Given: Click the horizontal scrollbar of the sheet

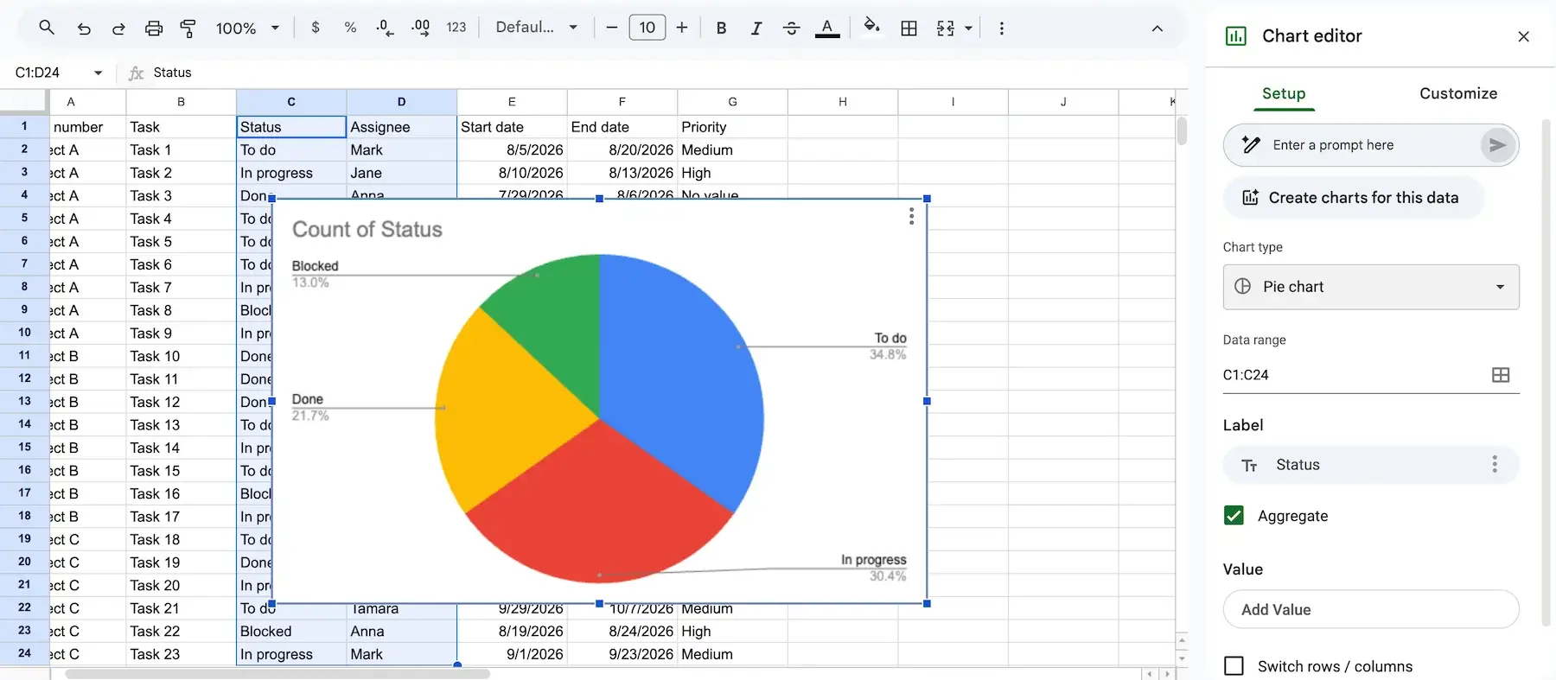Looking at the screenshot, I should click(x=278, y=674).
